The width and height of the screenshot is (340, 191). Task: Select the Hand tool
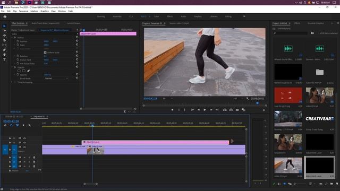(4, 55)
